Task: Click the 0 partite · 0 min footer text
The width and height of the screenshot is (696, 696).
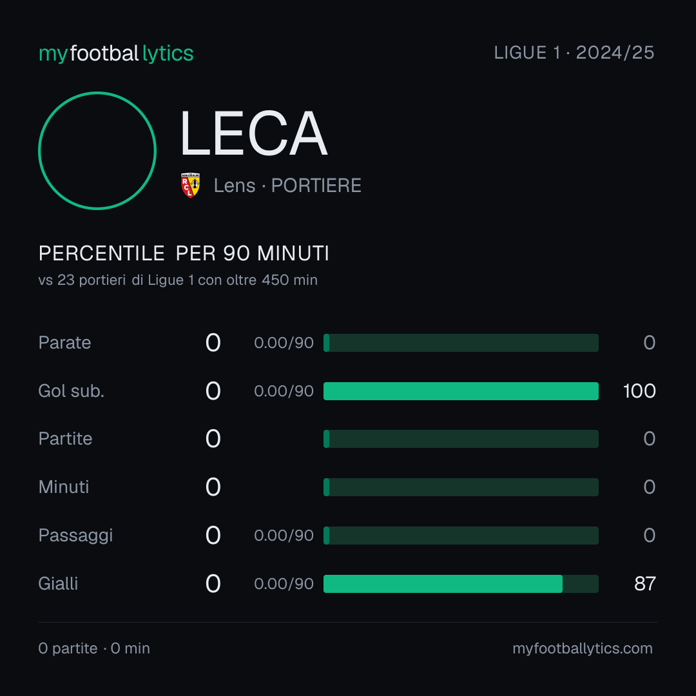Action: [94, 648]
